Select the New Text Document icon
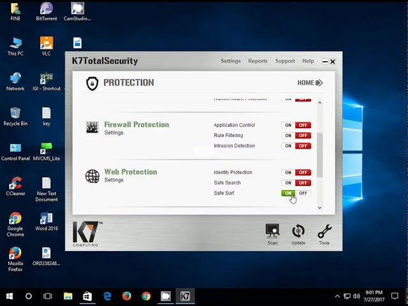The height and width of the screenshot is (306, 408). coord(47,189)
